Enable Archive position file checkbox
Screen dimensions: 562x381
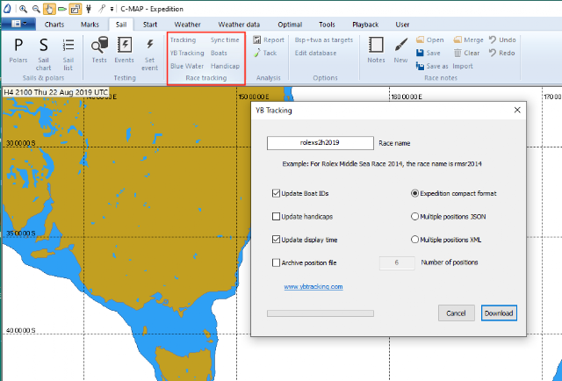click(x=276, y=262)
